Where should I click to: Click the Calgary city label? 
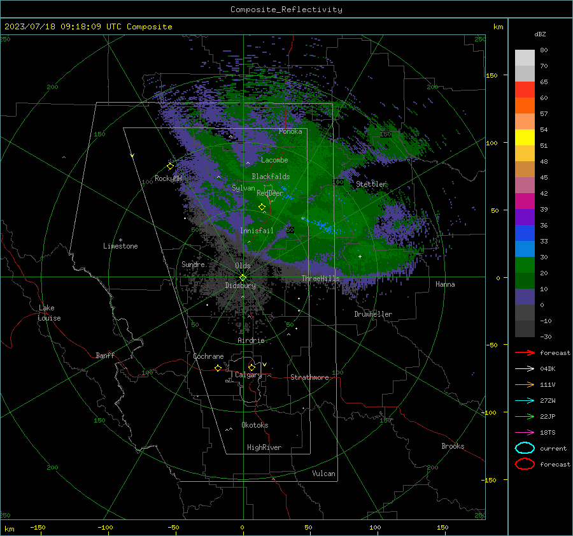click(248, 375)
